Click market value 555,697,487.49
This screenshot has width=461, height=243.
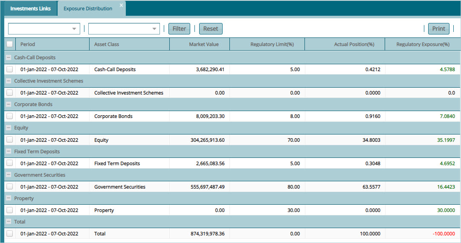click(208, 187)
